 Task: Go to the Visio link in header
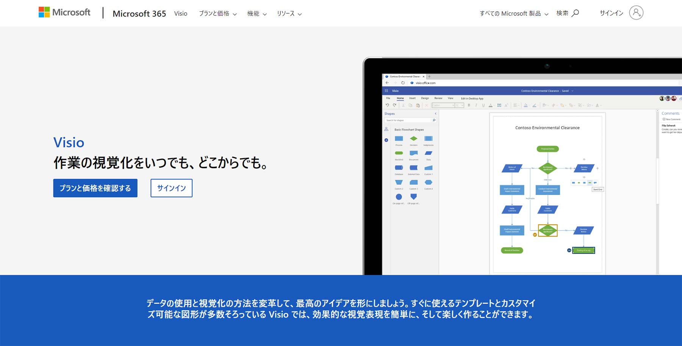click(181, 14)
